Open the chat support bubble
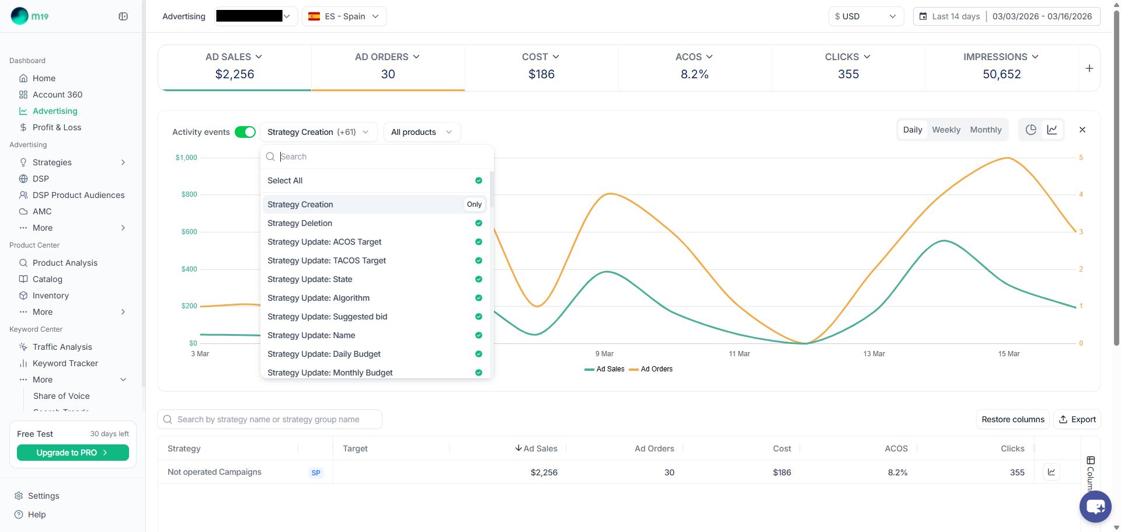 coord(1095,506)
